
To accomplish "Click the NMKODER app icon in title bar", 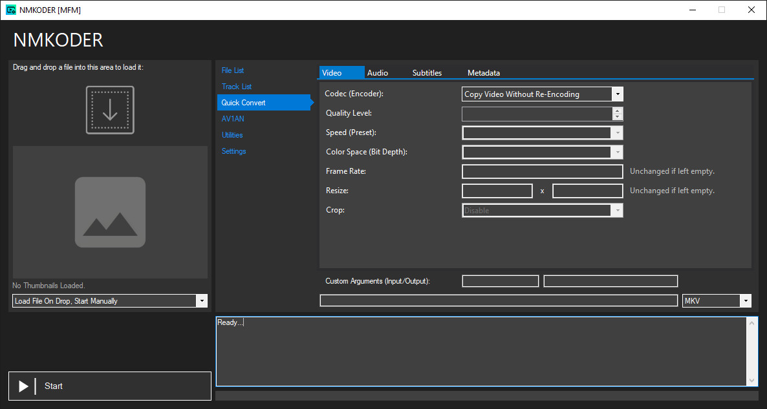I will 11,10.
